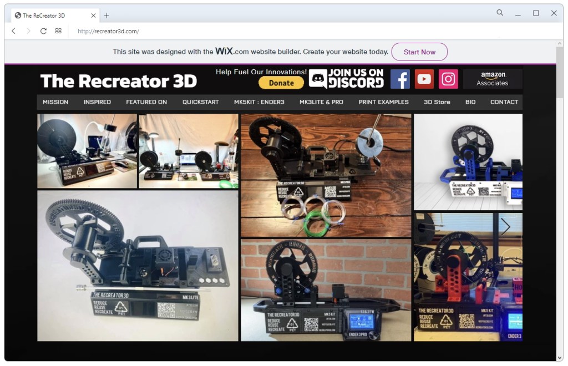Click The Recreator 3D site logo

pos(118,81)
